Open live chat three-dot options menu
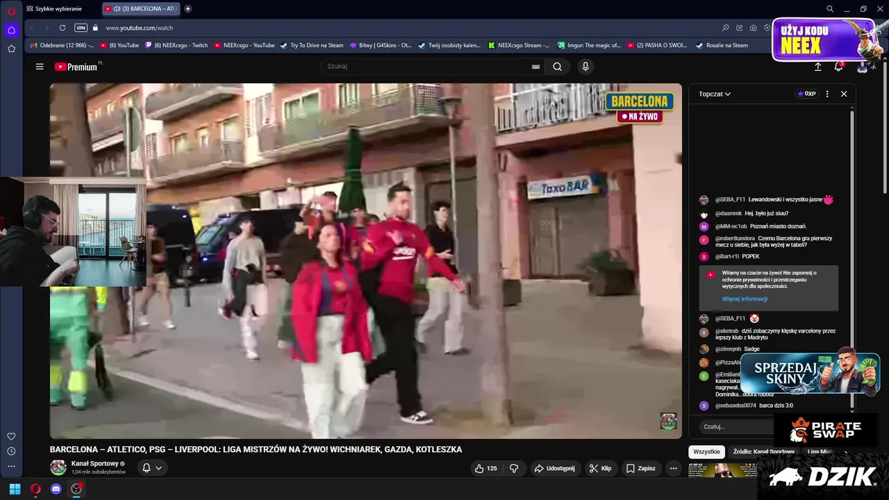Screen dimensions: 889x500 [x=827, y=94]
